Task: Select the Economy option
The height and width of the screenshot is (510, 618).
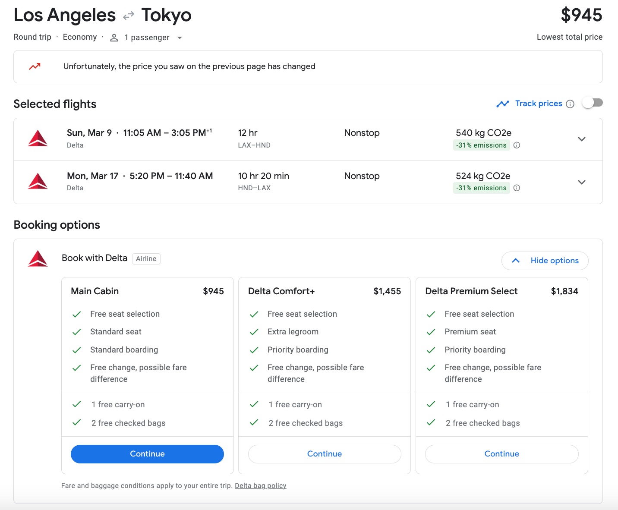Action: (80, 37)
